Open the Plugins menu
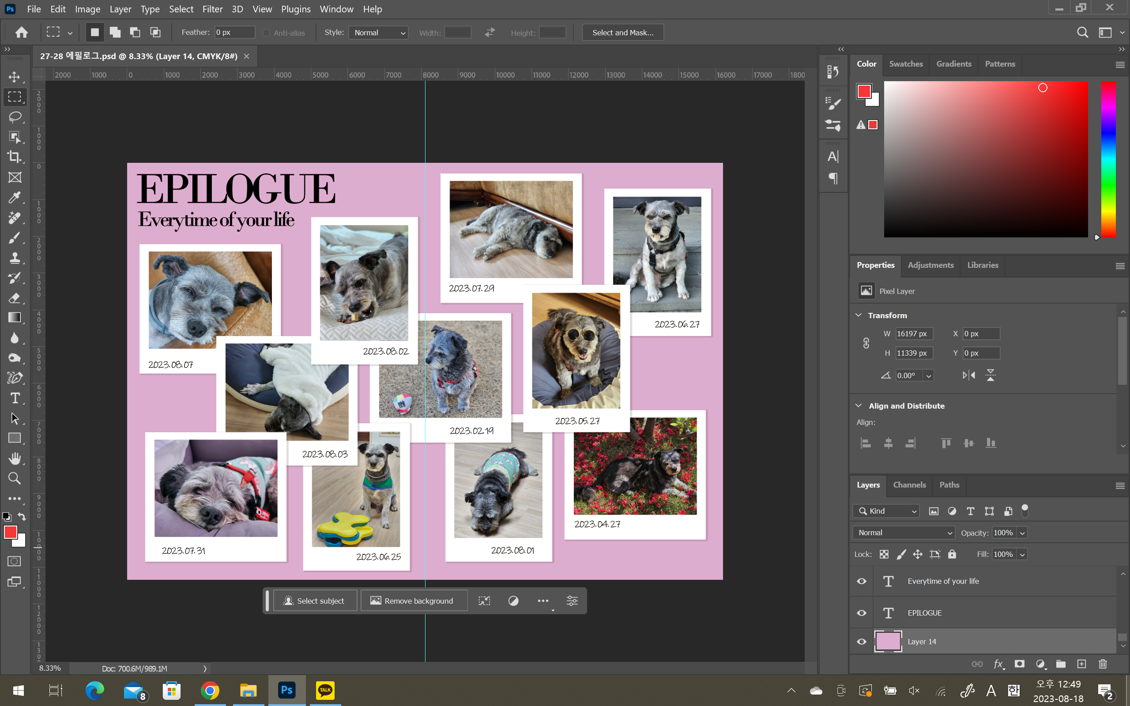Viewport: 1130px width, 706px height. click(x=296, y=9)
